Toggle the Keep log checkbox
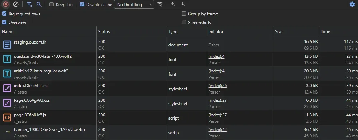The height and width of the screenshot is (140, 358). 52,4
